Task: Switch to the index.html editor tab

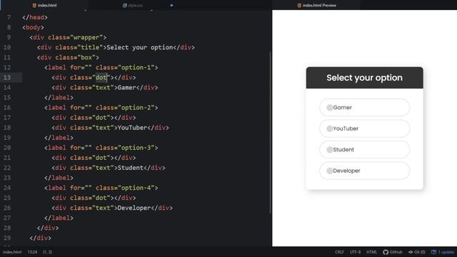Action: [x=44, y=5]
